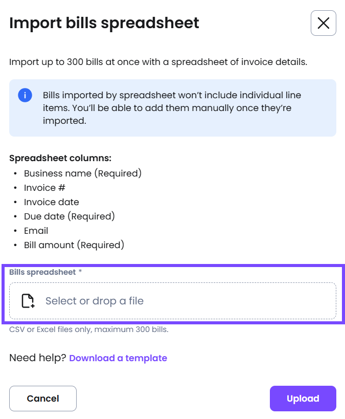Click the Import bills spreadsheet title

click(104, 23)
